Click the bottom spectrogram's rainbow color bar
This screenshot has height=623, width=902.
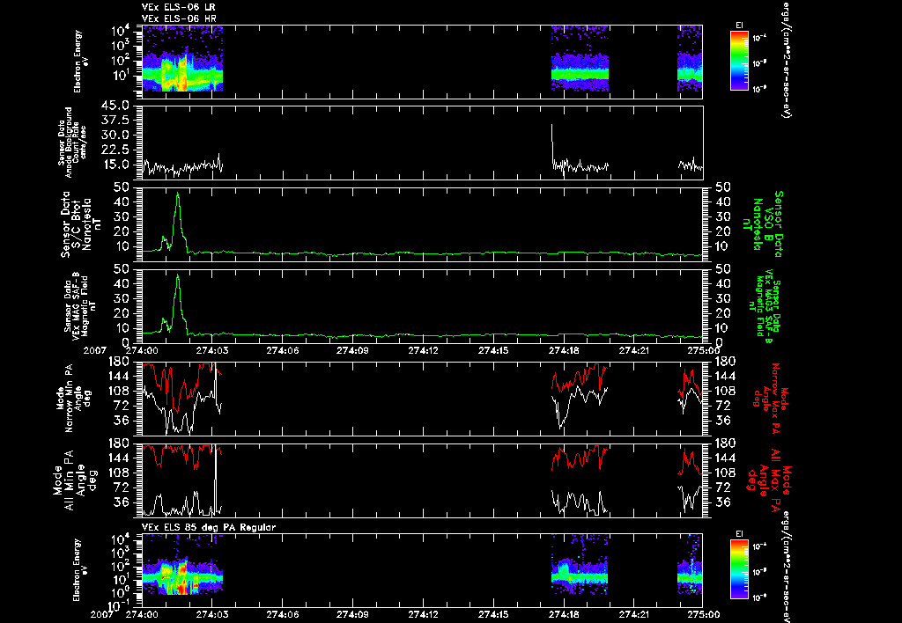pyautogui.click(x=739, y=569)
